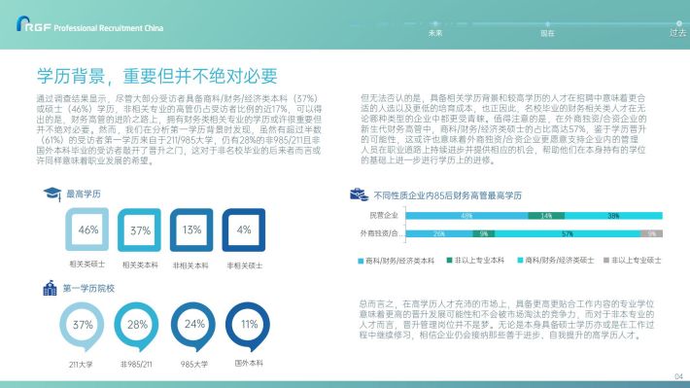Jump to the 过去 timeline marker
The image size is (690, 388).
point(678,23)
